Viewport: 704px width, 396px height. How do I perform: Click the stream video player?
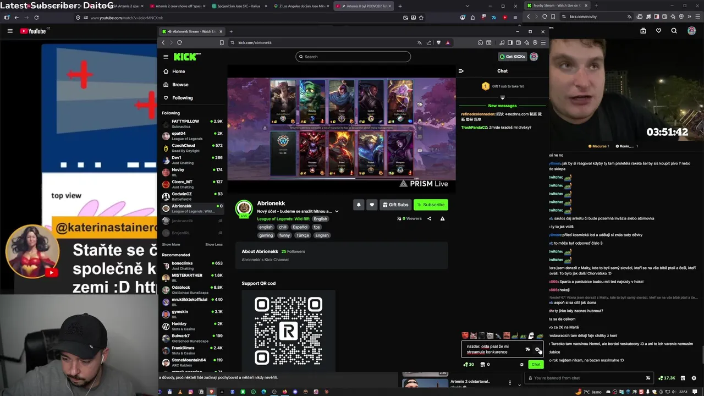pyautogui.click(x=342, y=129)
